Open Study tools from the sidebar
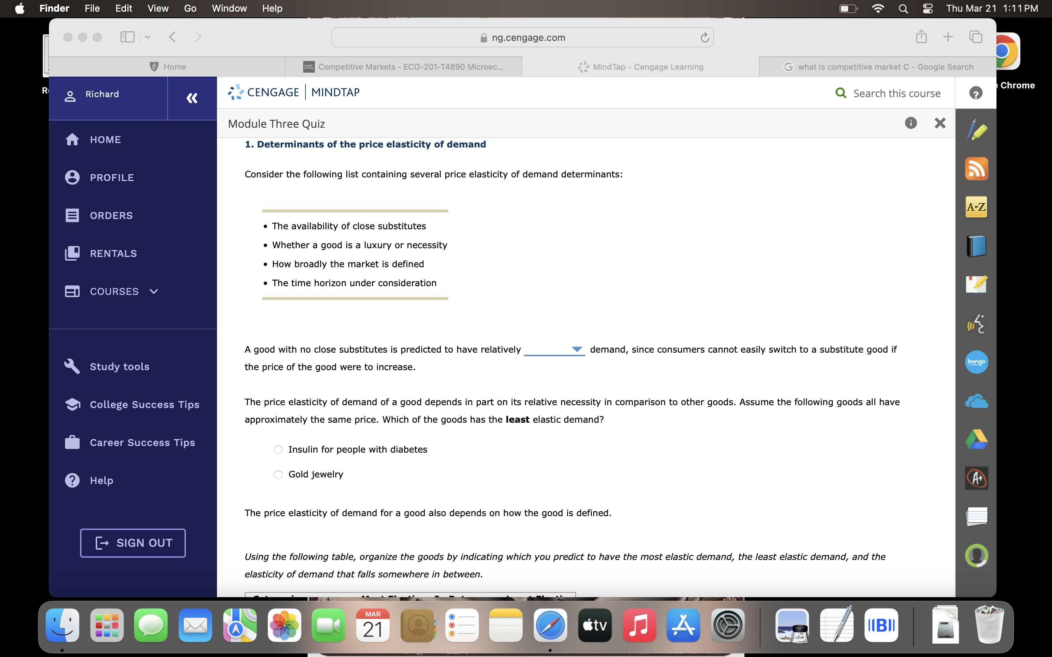 pyautogui.click(x=119, y=366)
